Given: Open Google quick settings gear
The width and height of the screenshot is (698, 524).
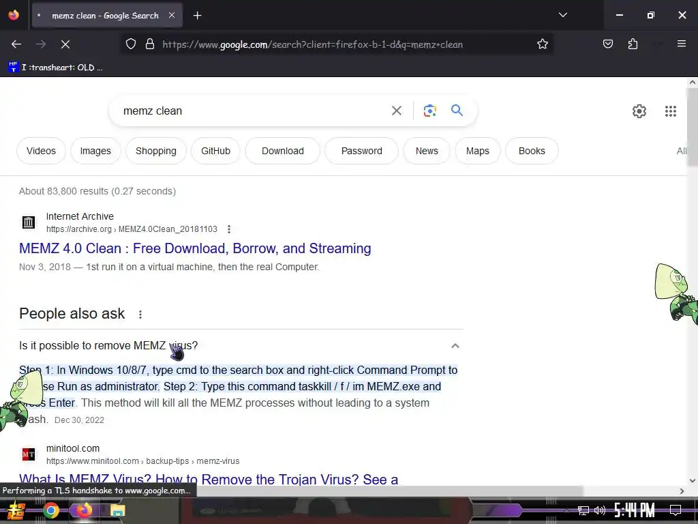Looking at the screenshot, I should pos(639,111).
